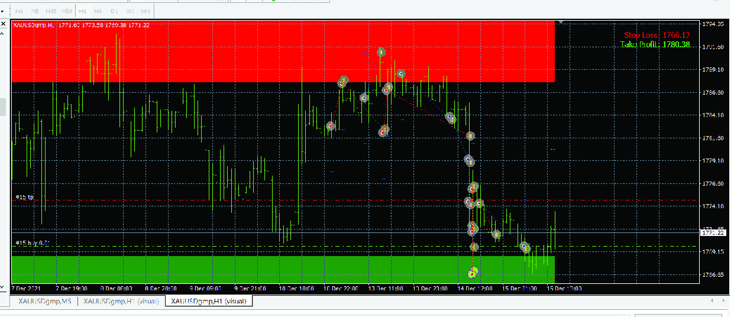The height and width of the screenshot is (317, 734).
Task: Click the 1784.10 price axis label
Action: tap(713, 115)
